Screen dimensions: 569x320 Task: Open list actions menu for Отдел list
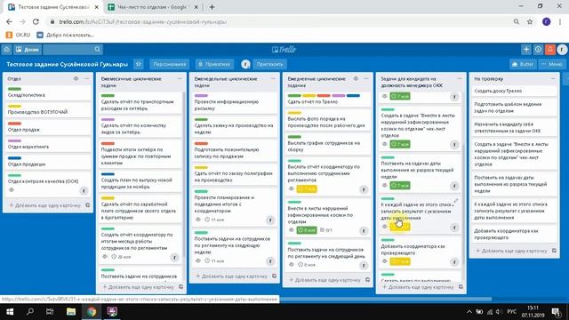87,79
